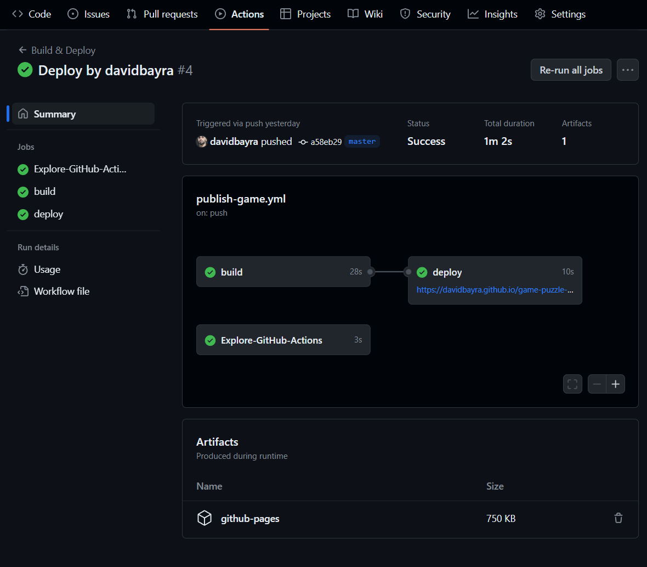Go to the Issues tab
Image resolution: width=647 pixels, height=567 pixels.
(x=88, y=14)
